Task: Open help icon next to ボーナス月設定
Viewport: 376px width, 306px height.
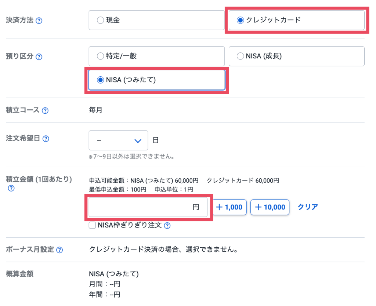Action: (x=59, y=250)
